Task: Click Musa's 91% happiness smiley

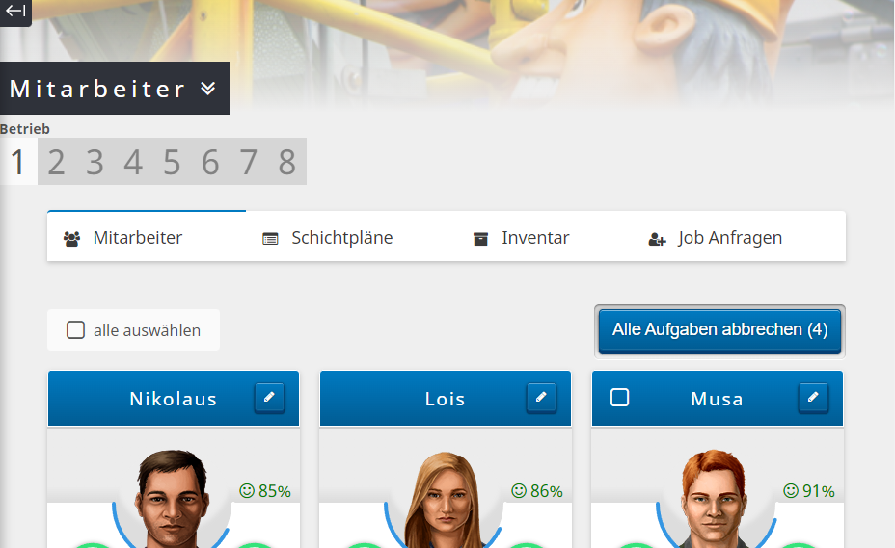Action: [791, 490]
